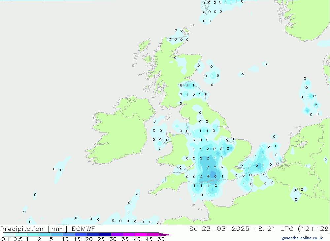Click the '6' precipitation value over southern England
Viewport: 330px width, 241px height.
coord(215,177)
